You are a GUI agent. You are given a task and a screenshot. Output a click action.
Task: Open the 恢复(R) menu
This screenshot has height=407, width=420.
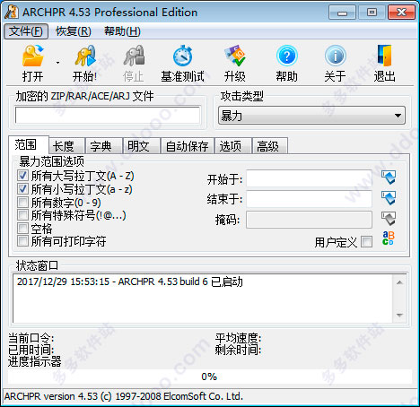coord(74,31)
